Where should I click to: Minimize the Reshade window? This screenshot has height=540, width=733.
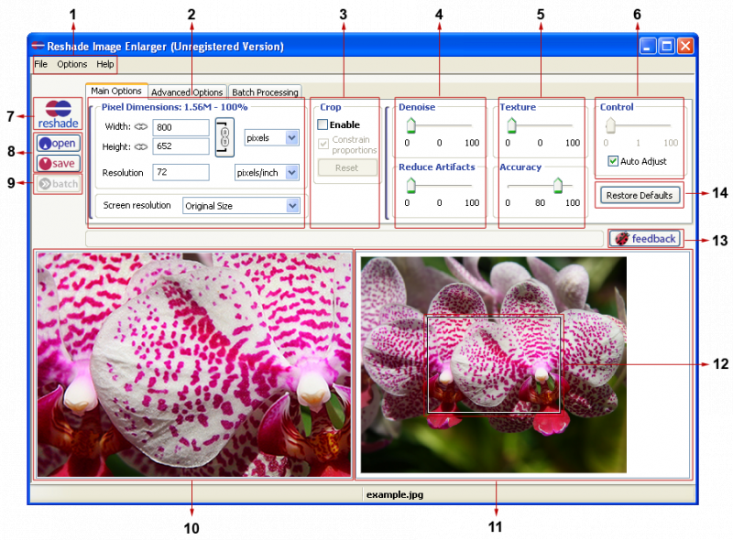coord(648,46)
